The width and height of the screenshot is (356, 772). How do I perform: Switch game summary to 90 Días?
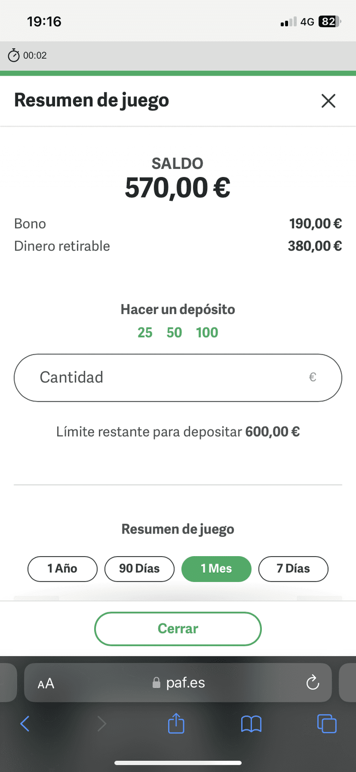click(x=139, y=569)
